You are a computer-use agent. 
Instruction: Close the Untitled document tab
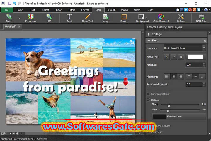click(x=19, y=26)
